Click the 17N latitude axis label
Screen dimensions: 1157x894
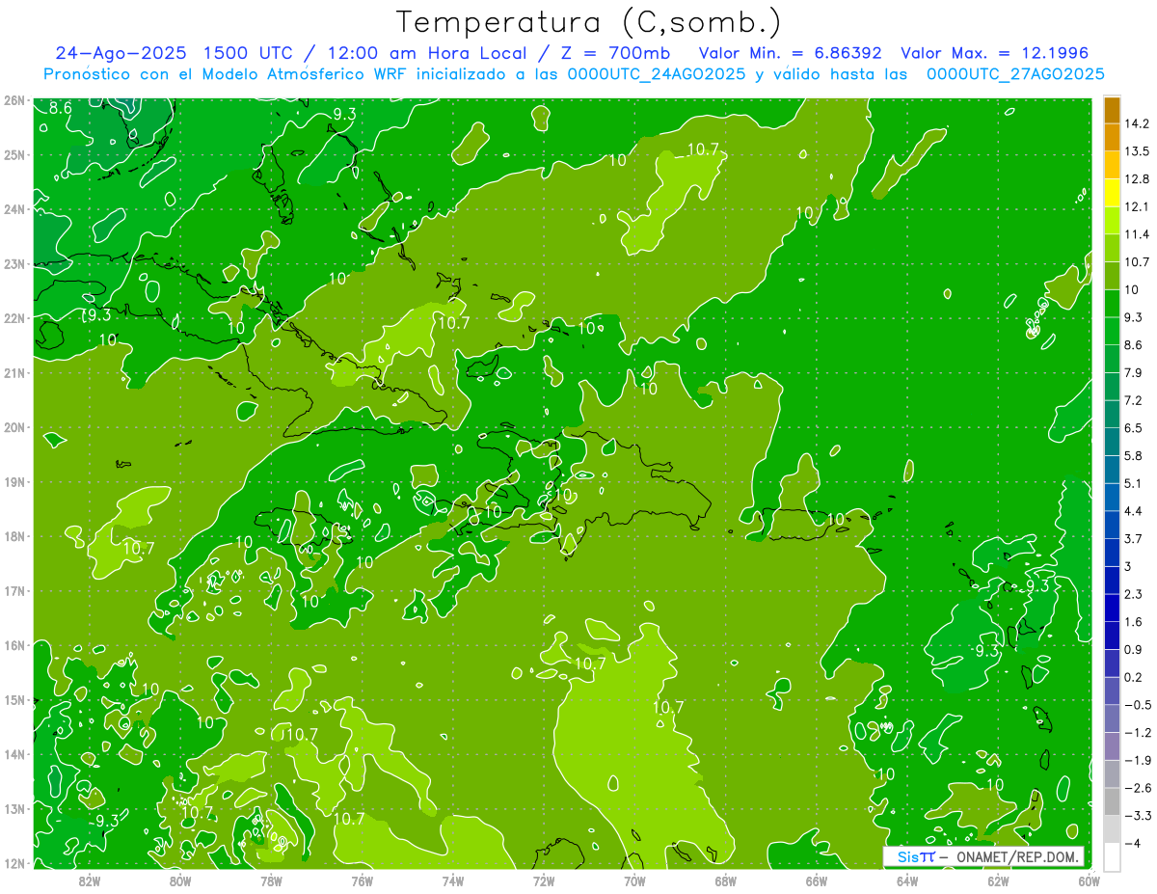(14, 591)
